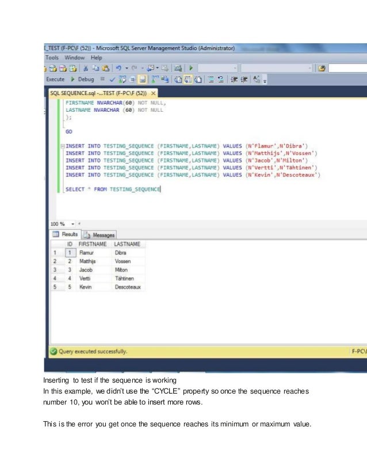
Task: Click the Execute query button
Action: [55, 79]
